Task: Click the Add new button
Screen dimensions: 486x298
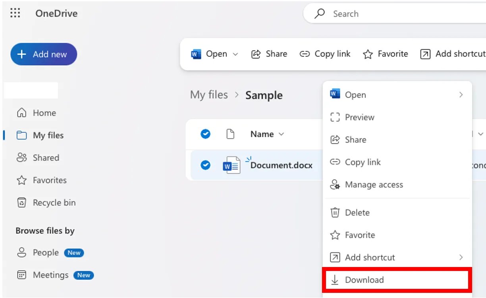Action: pos(44,54)
